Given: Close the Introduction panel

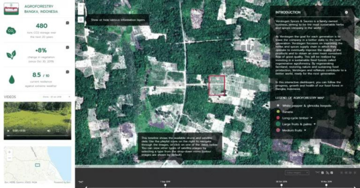Looking at the screenshot, I should point(346,12).
